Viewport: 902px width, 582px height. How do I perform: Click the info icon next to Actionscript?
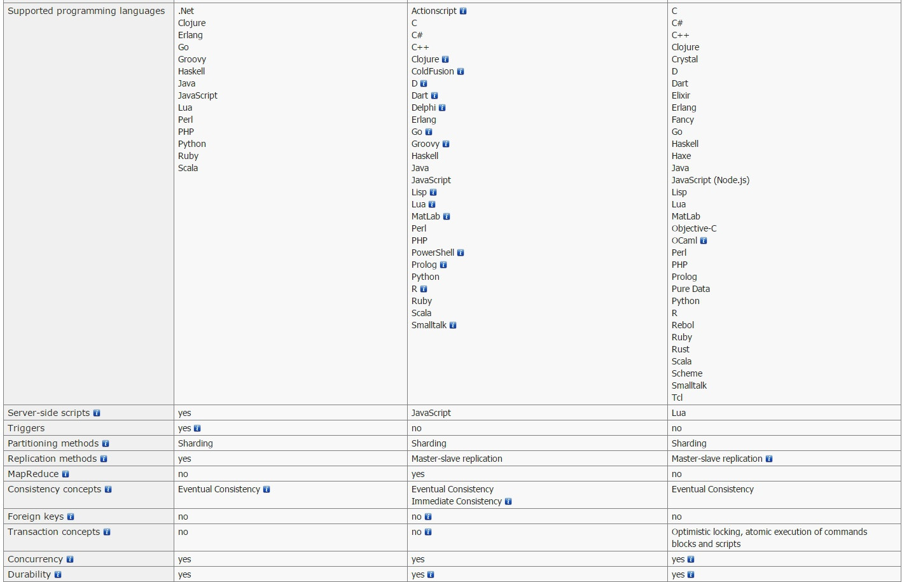pos(463,11)
